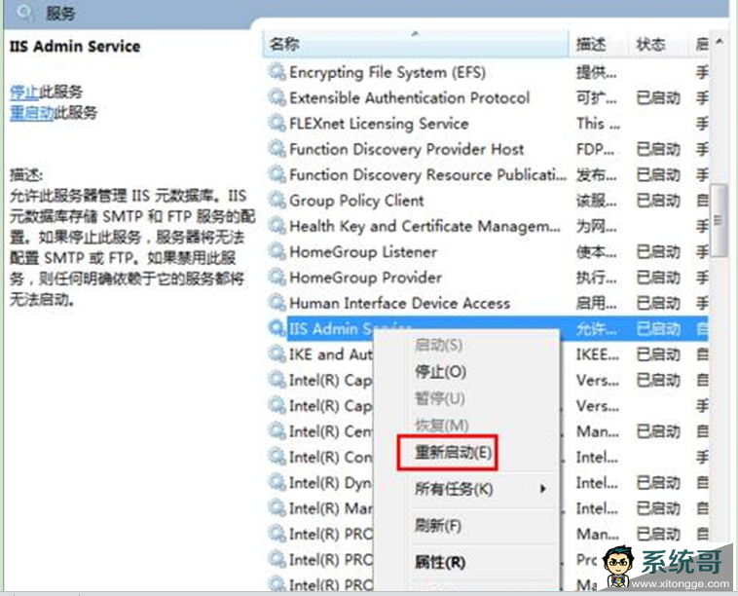Select FLEXnet Licensing Service row
This screenshot has width=738, height=596.
click(379, 124)
